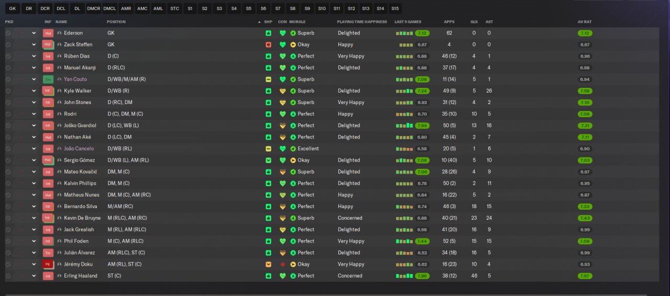Open the selection dropdown chevron for Julián Álvarez
This screenshot has width=670, height=296.
34,253
